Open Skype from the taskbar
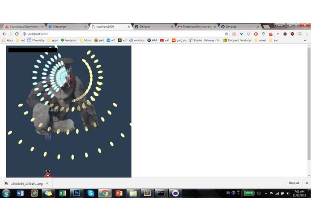The width and height of the screenshot is (311, 221). (91, 193)
